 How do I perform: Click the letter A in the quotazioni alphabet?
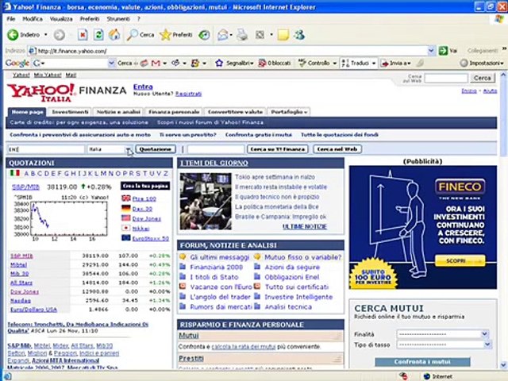pos(26,174)
